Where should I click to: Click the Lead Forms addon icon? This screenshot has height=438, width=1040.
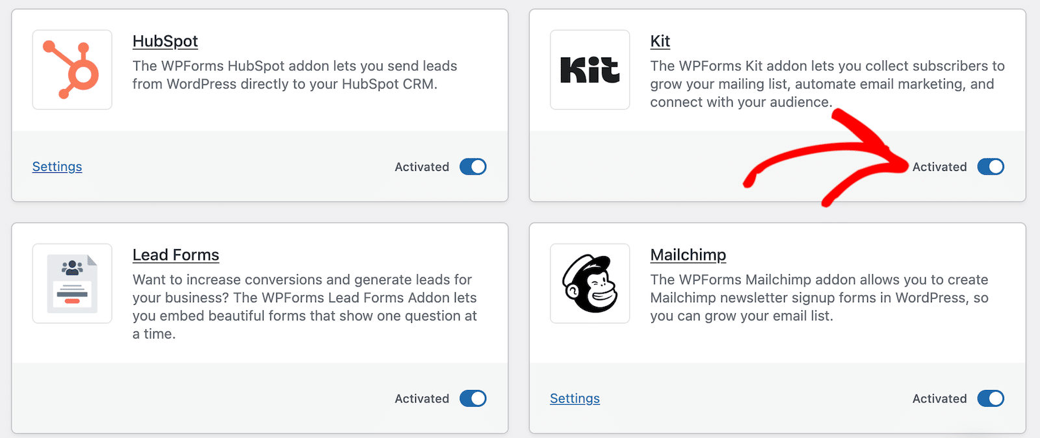click(72, 283)
